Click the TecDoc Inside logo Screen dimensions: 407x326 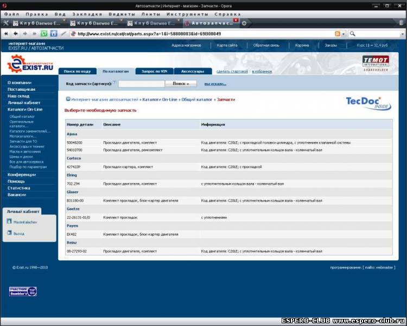368,103
